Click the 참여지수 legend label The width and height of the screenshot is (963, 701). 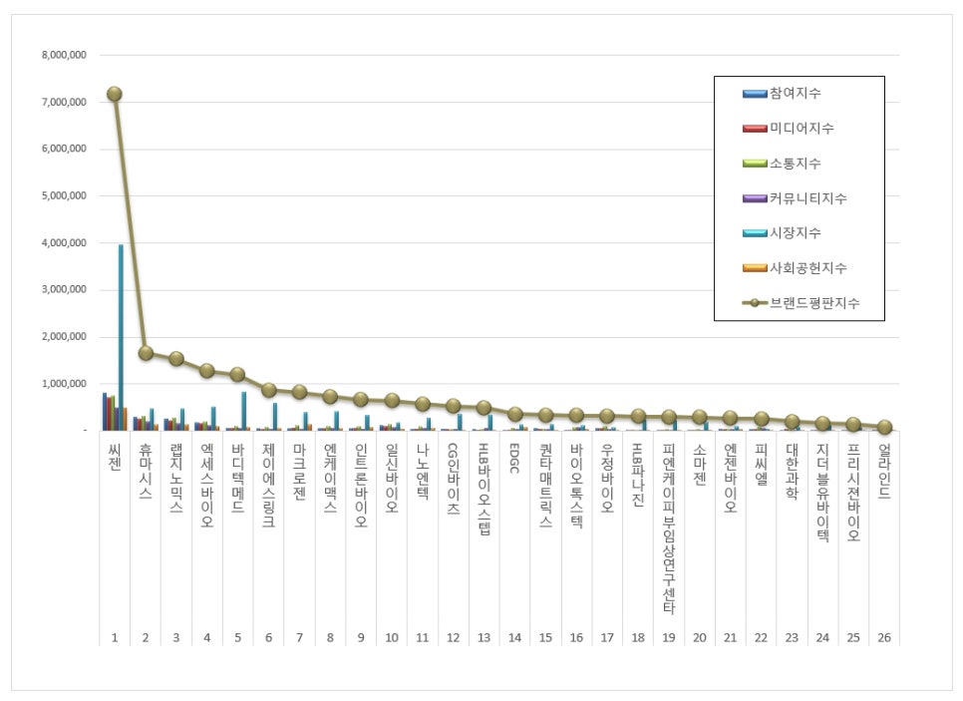pyautogui.click(x=795, y=94)
